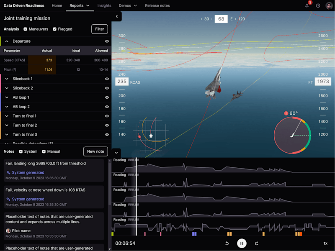Viewport: 335px width, 251px height.
Task: Toggle visibility of Departure
Action: 107,41
